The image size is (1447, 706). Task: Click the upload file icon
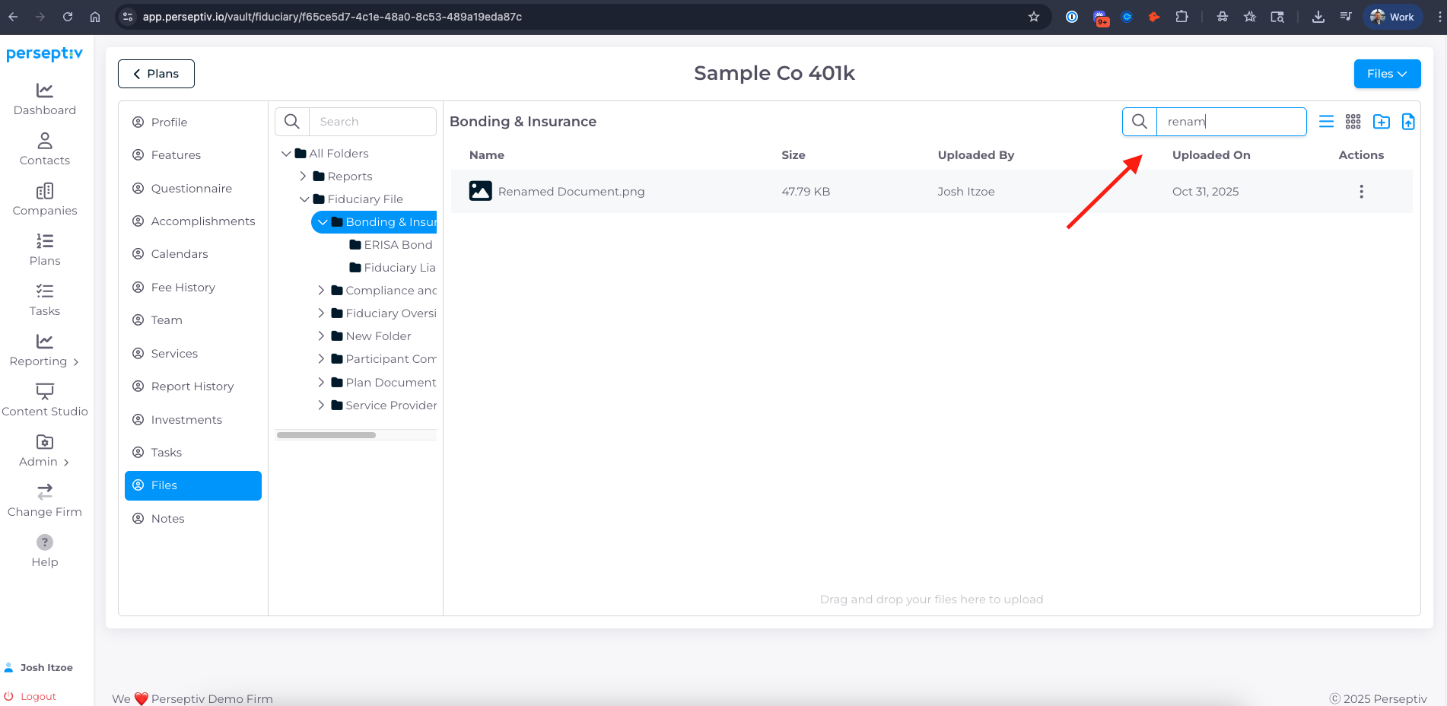pyautogui.click(x=1408, y=122)
